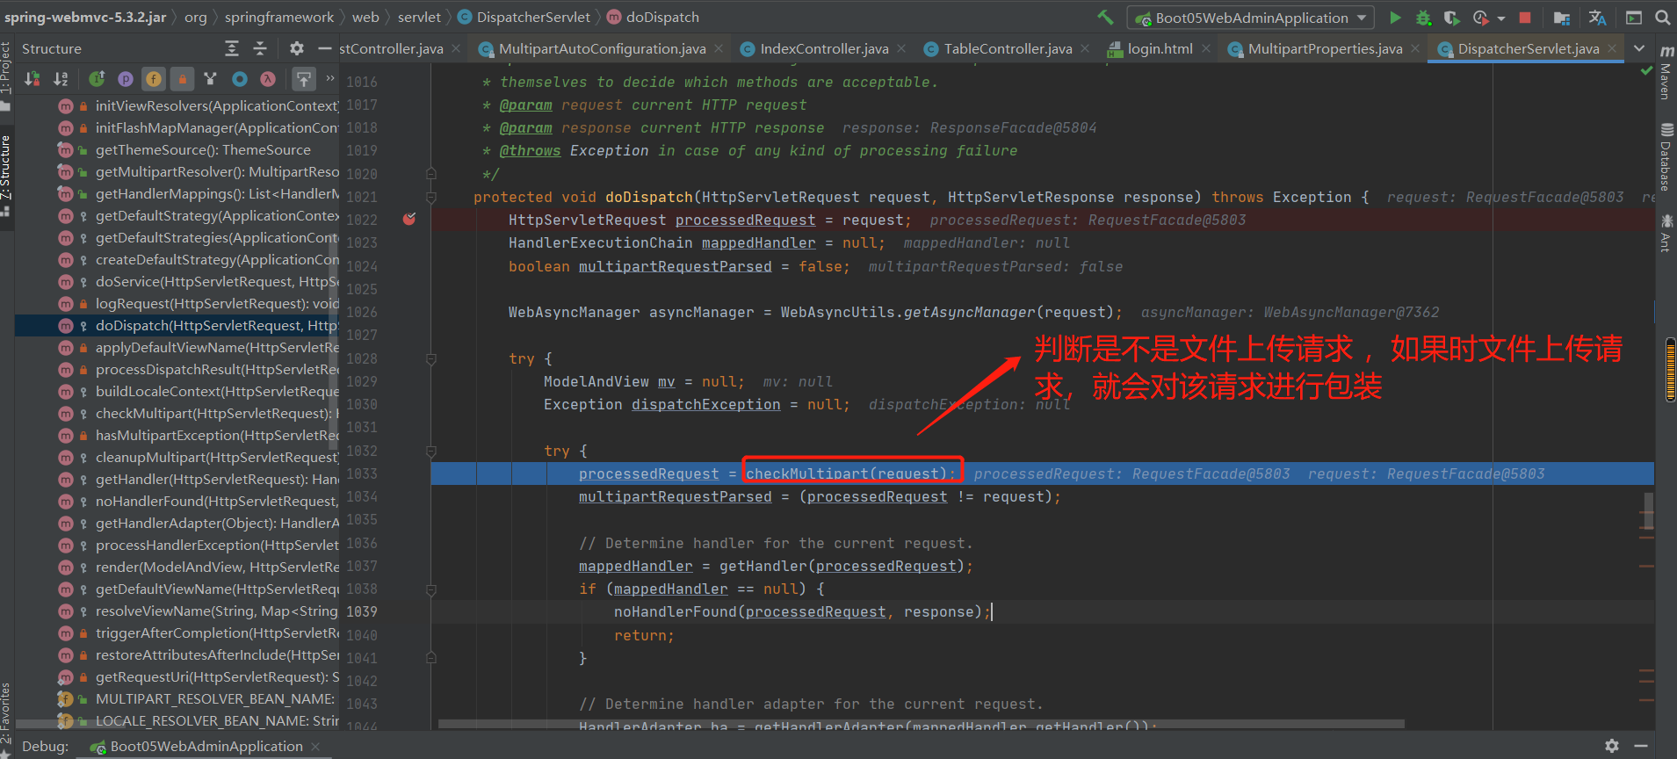
Task: Toggle breakpoint on line 1022
Action: 409,219
